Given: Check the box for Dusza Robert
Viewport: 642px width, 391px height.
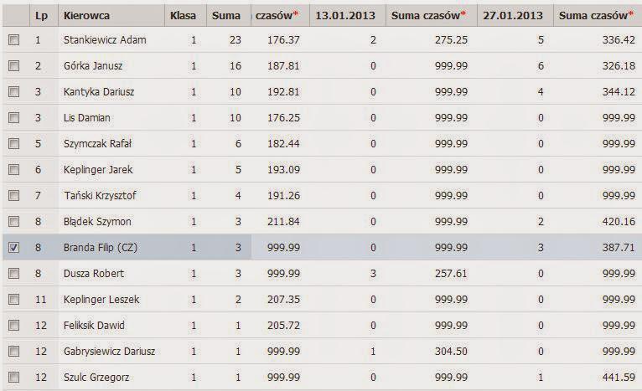Looking at the screenshot, I should [13, 274].
